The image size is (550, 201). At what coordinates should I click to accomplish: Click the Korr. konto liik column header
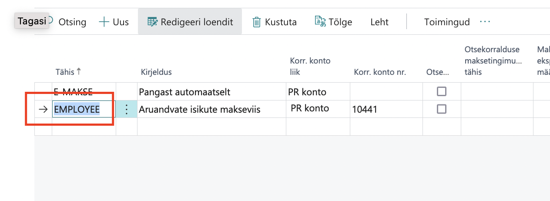coord(310,66)
